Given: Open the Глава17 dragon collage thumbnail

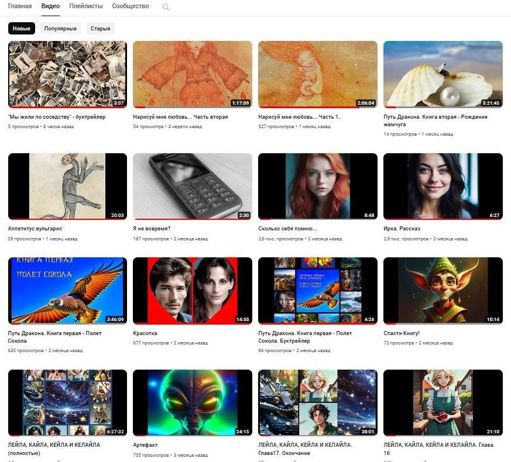Looking at the screenshot, I should click(318, 403).
